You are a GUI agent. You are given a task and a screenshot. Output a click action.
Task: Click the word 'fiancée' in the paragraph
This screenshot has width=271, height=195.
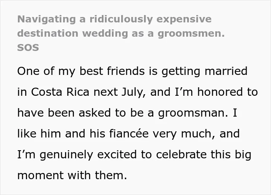pos(129,134)
